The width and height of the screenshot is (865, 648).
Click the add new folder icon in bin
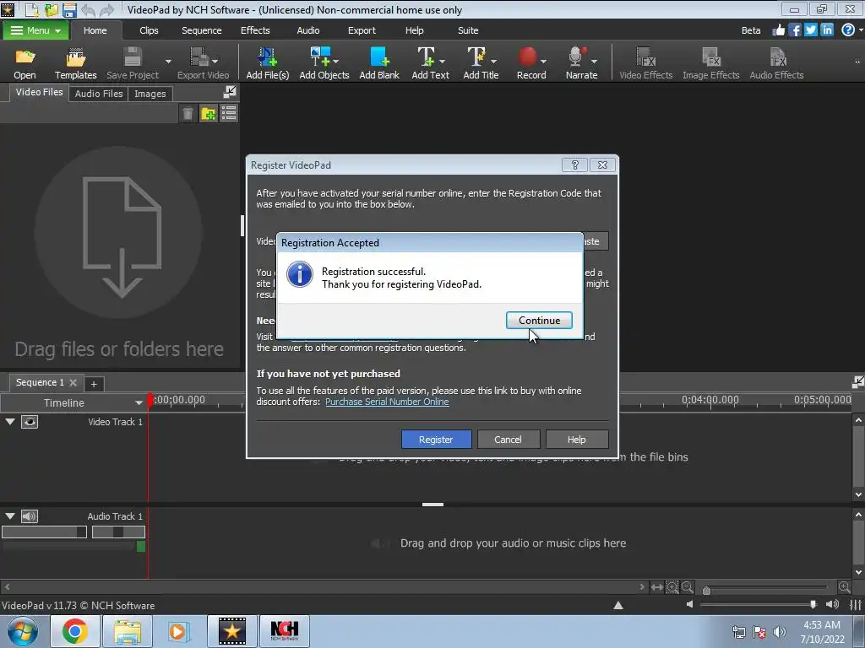(209, 114)
